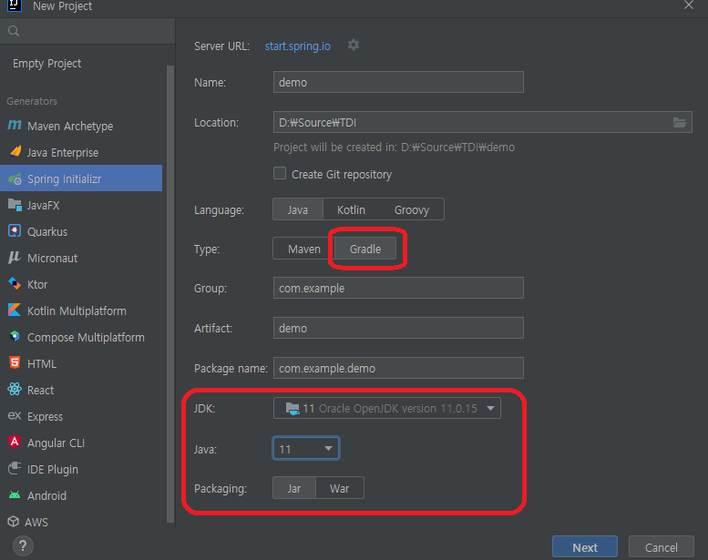Select Empty Project in sidebar

click(47, 64)
